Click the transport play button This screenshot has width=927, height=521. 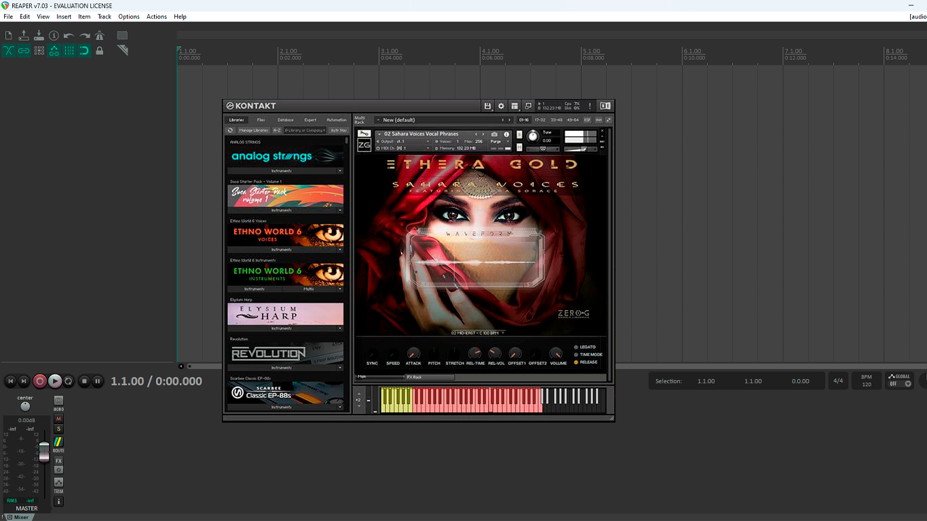coord(55,381)
